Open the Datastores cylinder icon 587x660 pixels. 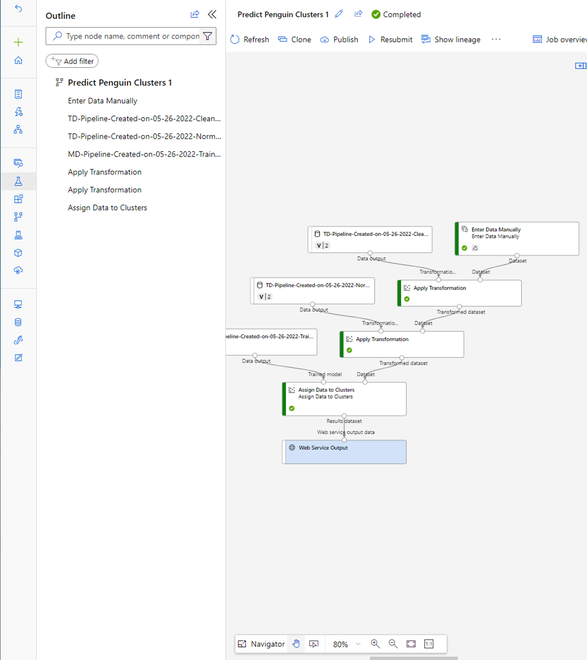tap(18, 322)
